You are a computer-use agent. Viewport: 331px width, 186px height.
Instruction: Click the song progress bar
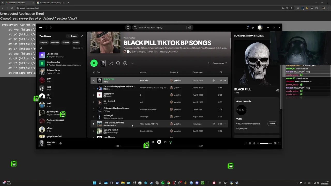159,146
